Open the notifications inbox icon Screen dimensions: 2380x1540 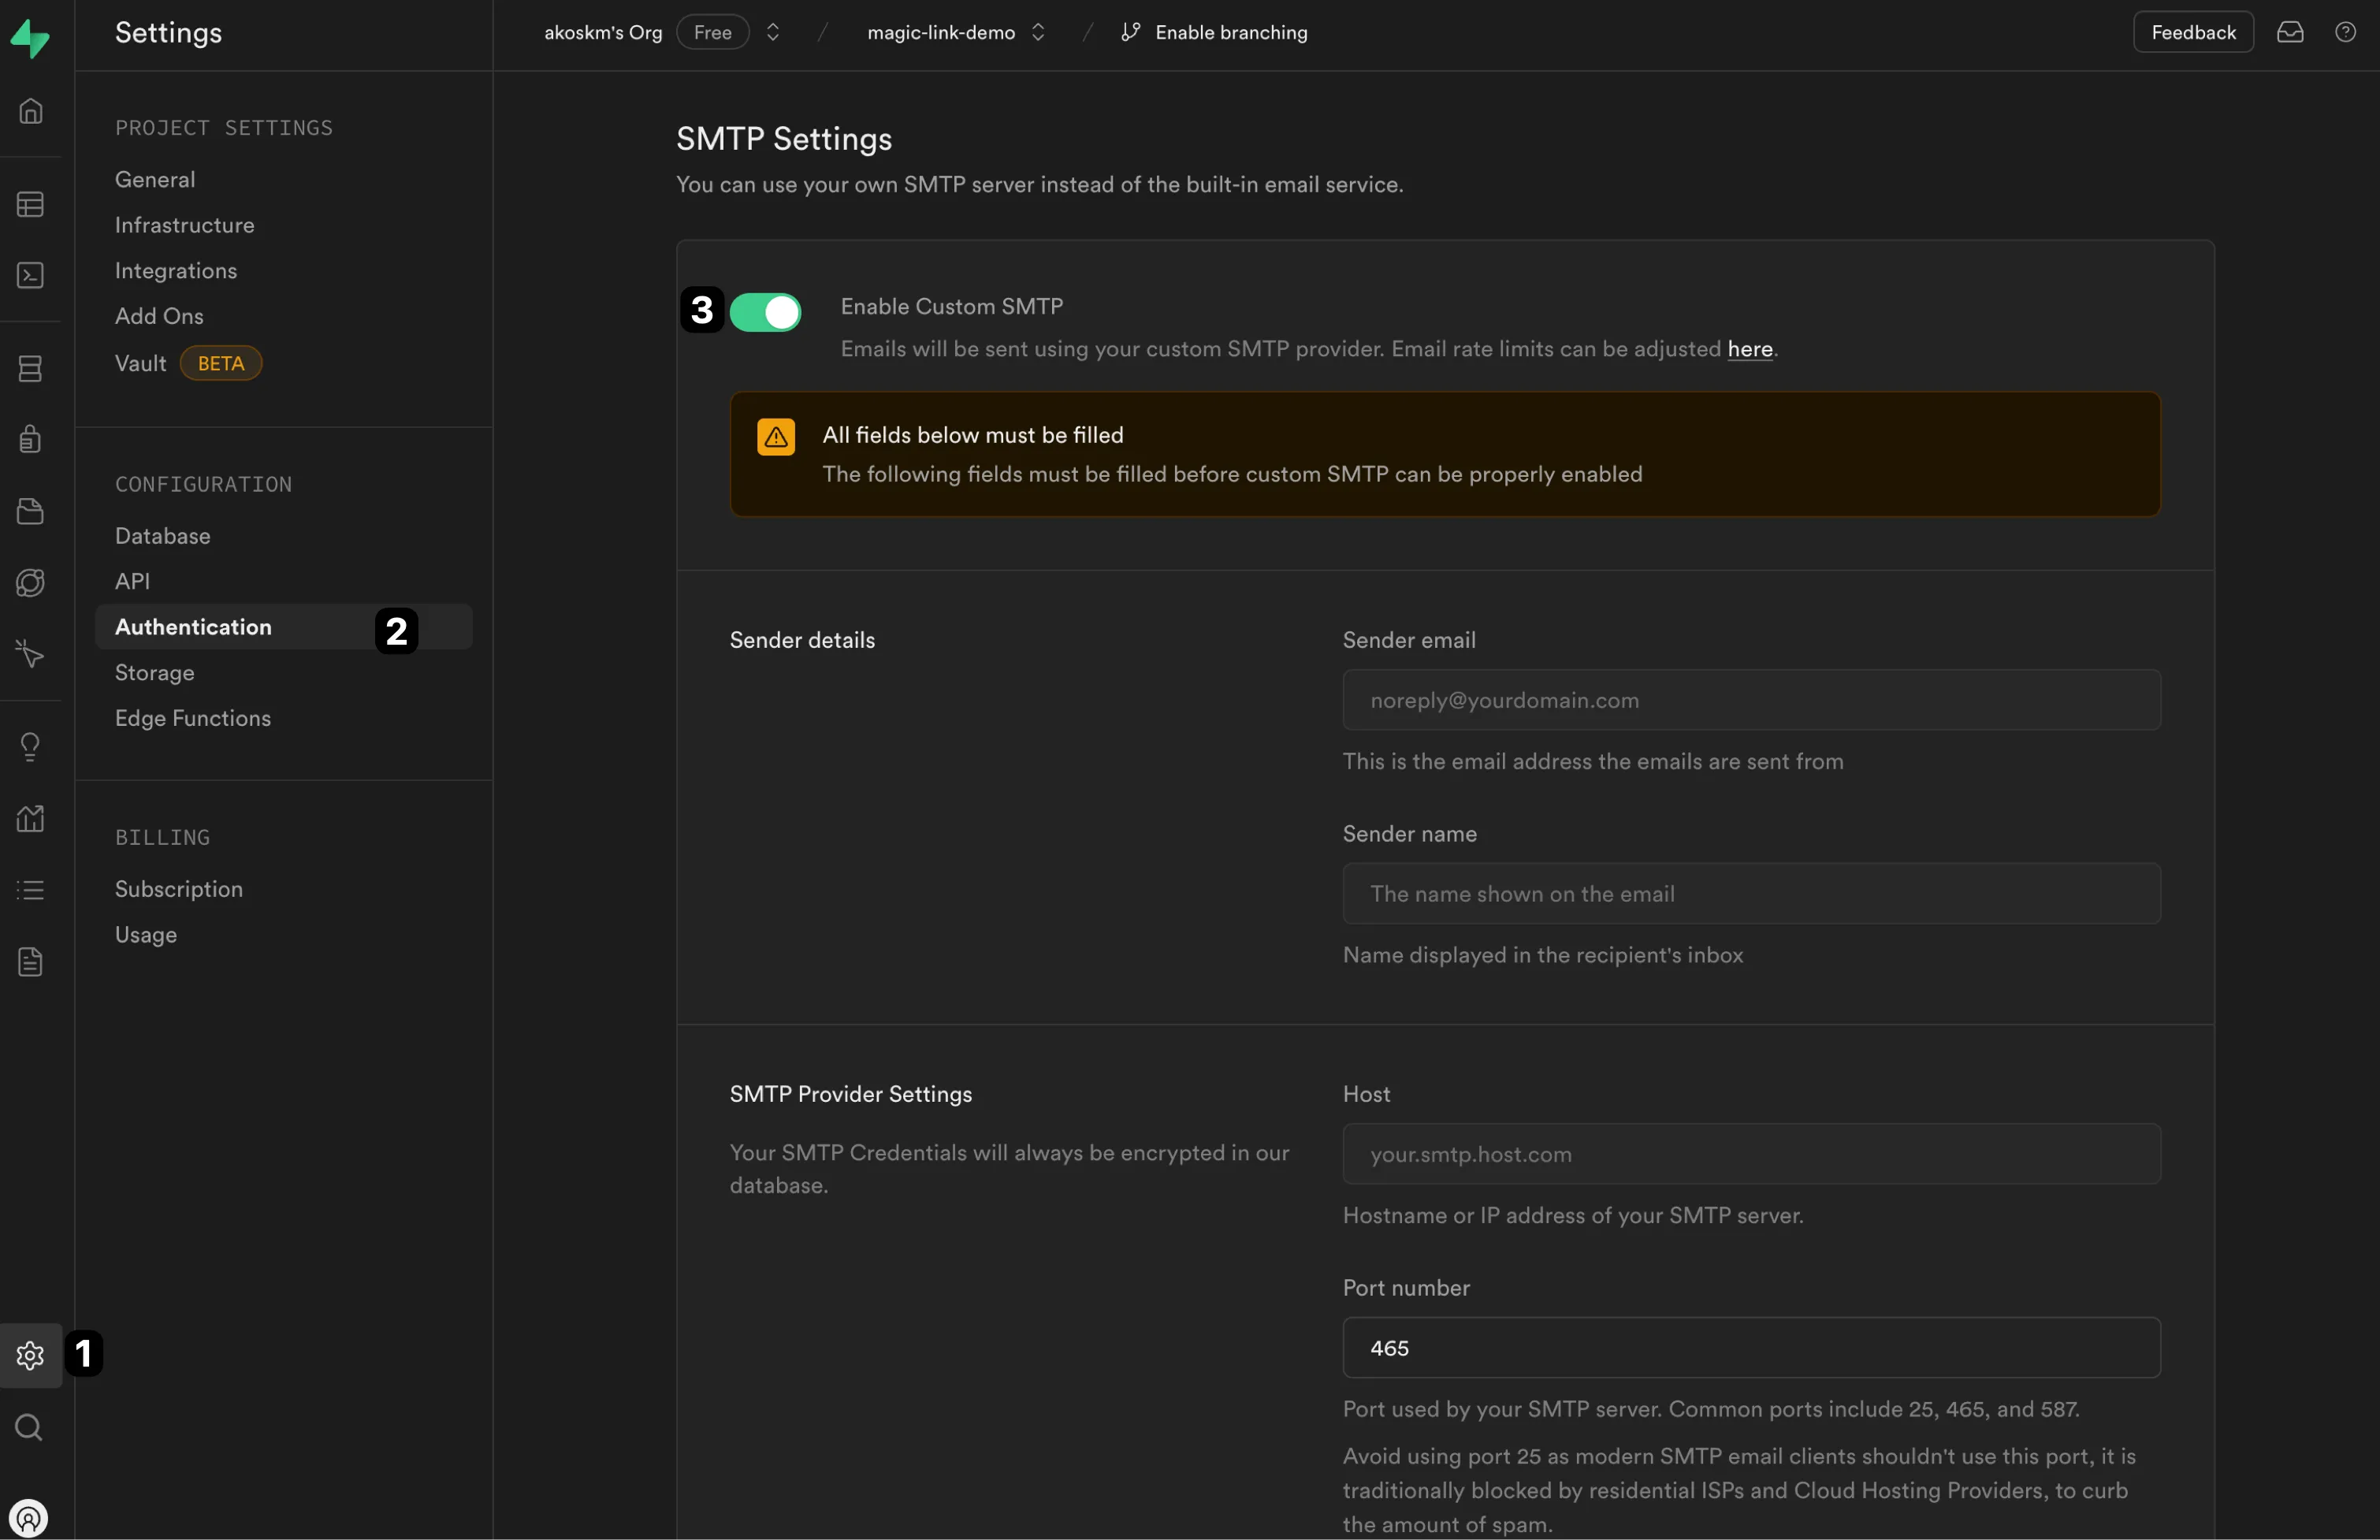2290,32
